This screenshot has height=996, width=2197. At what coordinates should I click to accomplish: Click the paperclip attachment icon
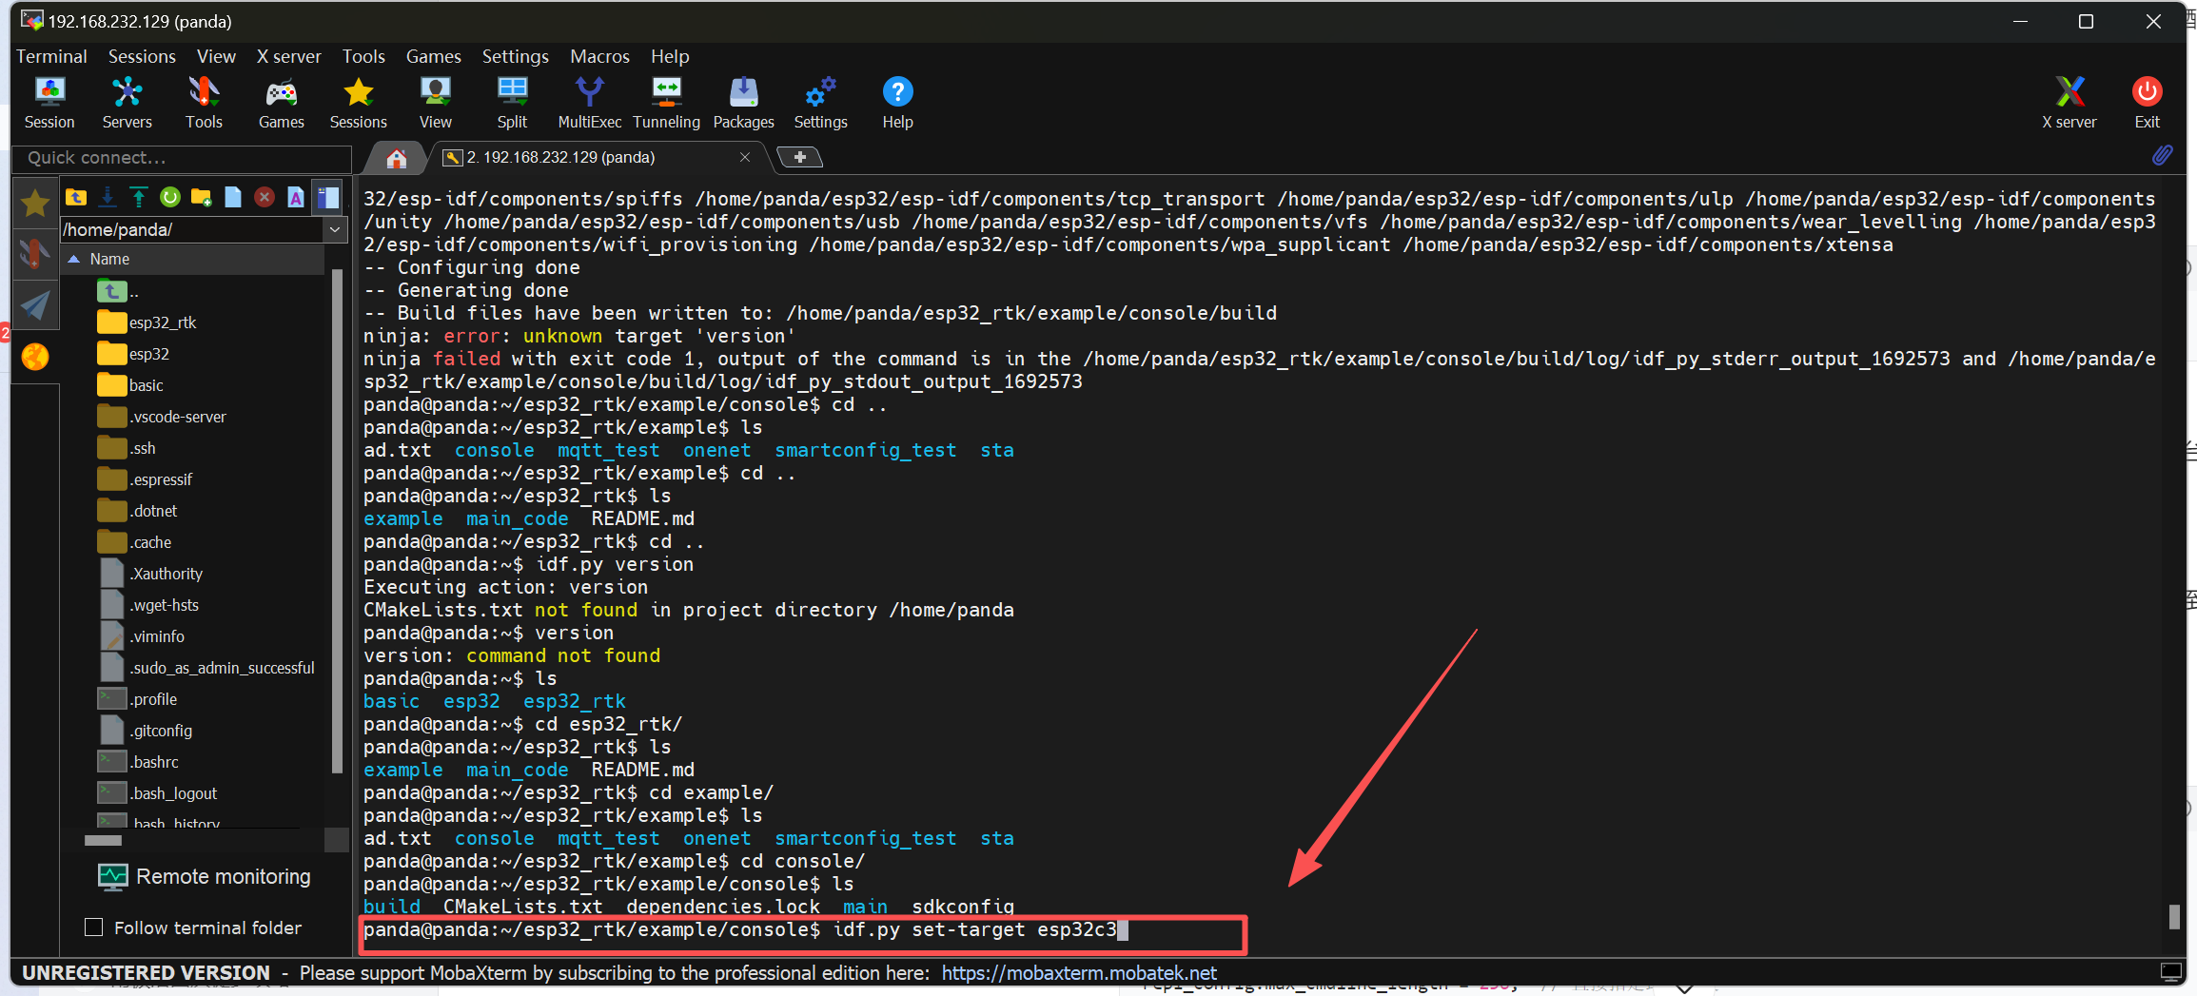[x=2162, y=155]
